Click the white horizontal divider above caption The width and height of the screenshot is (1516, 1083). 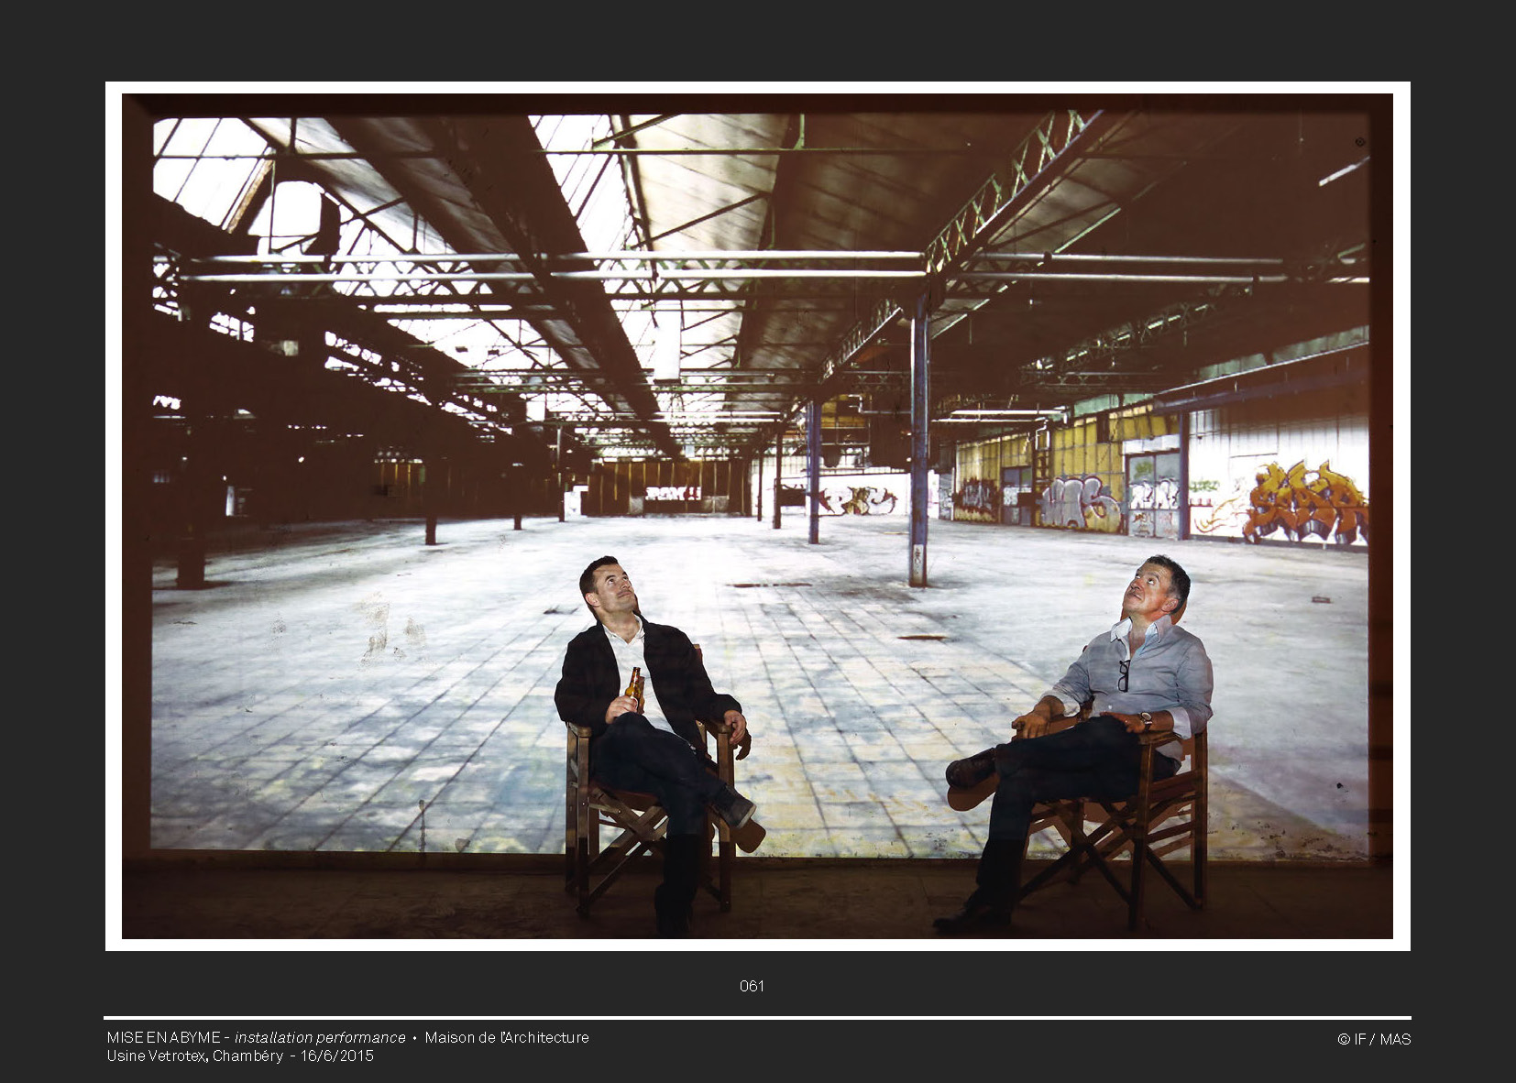[x=757, y=1018]
